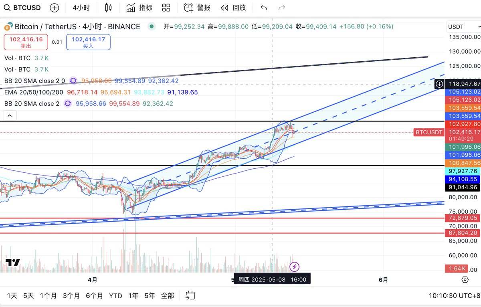Image resolution: width=481 pixels, height=307 pixels.
Task: Select the 全部 time range
Action: (x=167, y=296)
